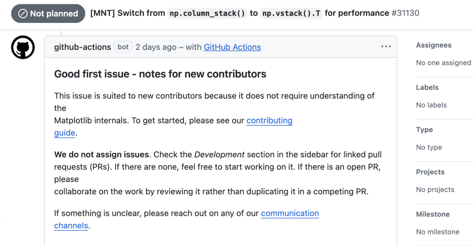Click the github-actions avatar icon
473x246 pixels.
click(23, 47)
